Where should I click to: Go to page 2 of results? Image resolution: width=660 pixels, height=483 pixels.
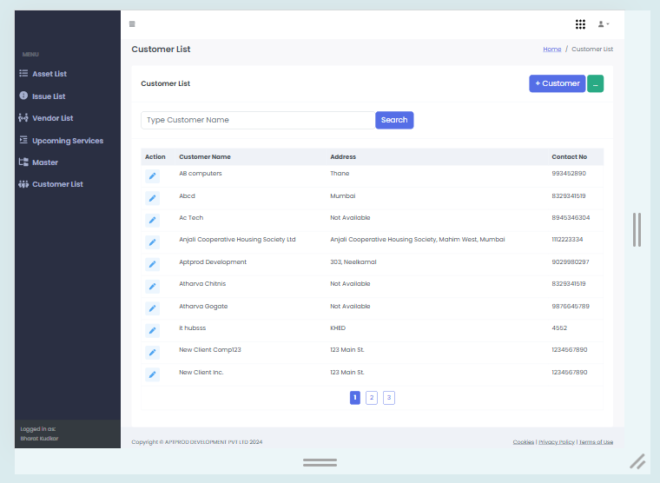(372, 398)
